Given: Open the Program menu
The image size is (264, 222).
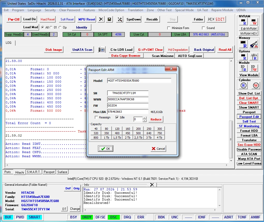Looking at the screenshot, I should click(18, 10).
